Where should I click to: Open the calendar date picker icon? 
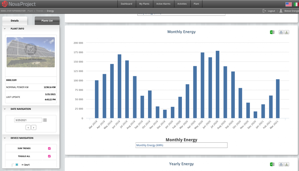[x=45, y=120]
